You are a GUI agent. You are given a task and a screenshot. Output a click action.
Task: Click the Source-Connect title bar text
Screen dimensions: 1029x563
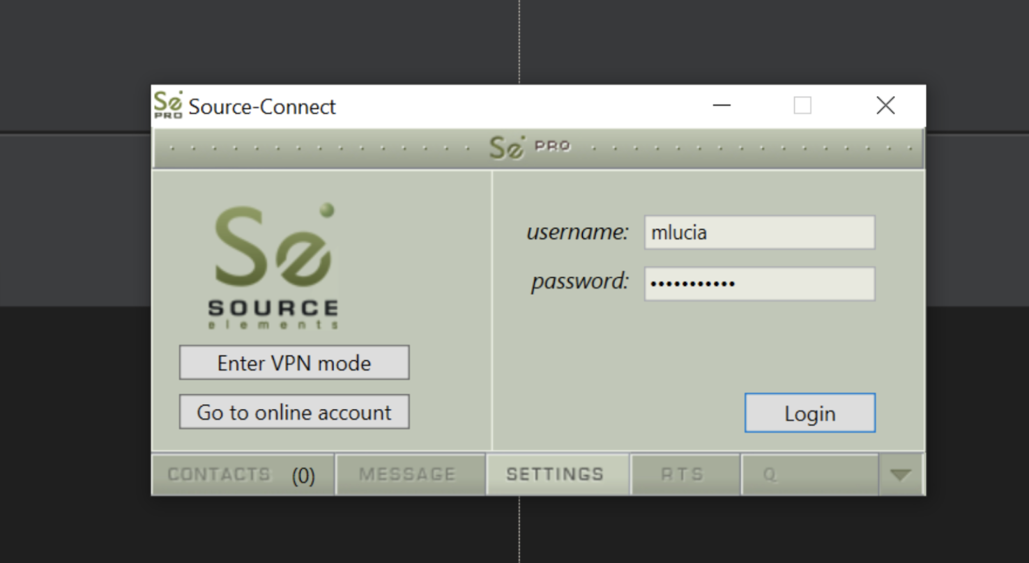point(262,107)
